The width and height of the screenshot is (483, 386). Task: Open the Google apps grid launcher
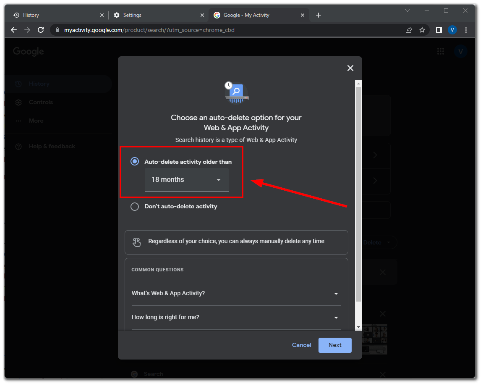(x=441, y=51)
